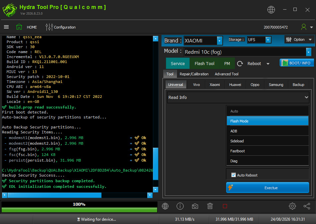
Task: Click the log vertical scrollbar thumb
Action: (x=156, y=164)
